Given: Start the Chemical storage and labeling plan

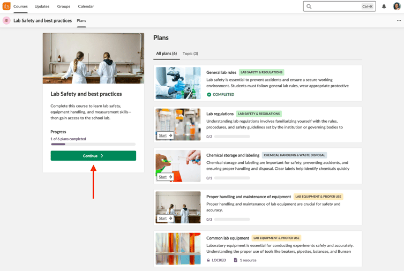Looking at the screenshot, I should tap(165, 177).
